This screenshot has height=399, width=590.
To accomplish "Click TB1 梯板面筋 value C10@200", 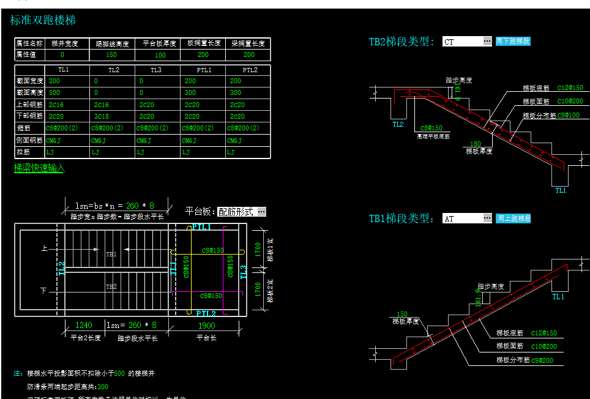I will 543,347.
